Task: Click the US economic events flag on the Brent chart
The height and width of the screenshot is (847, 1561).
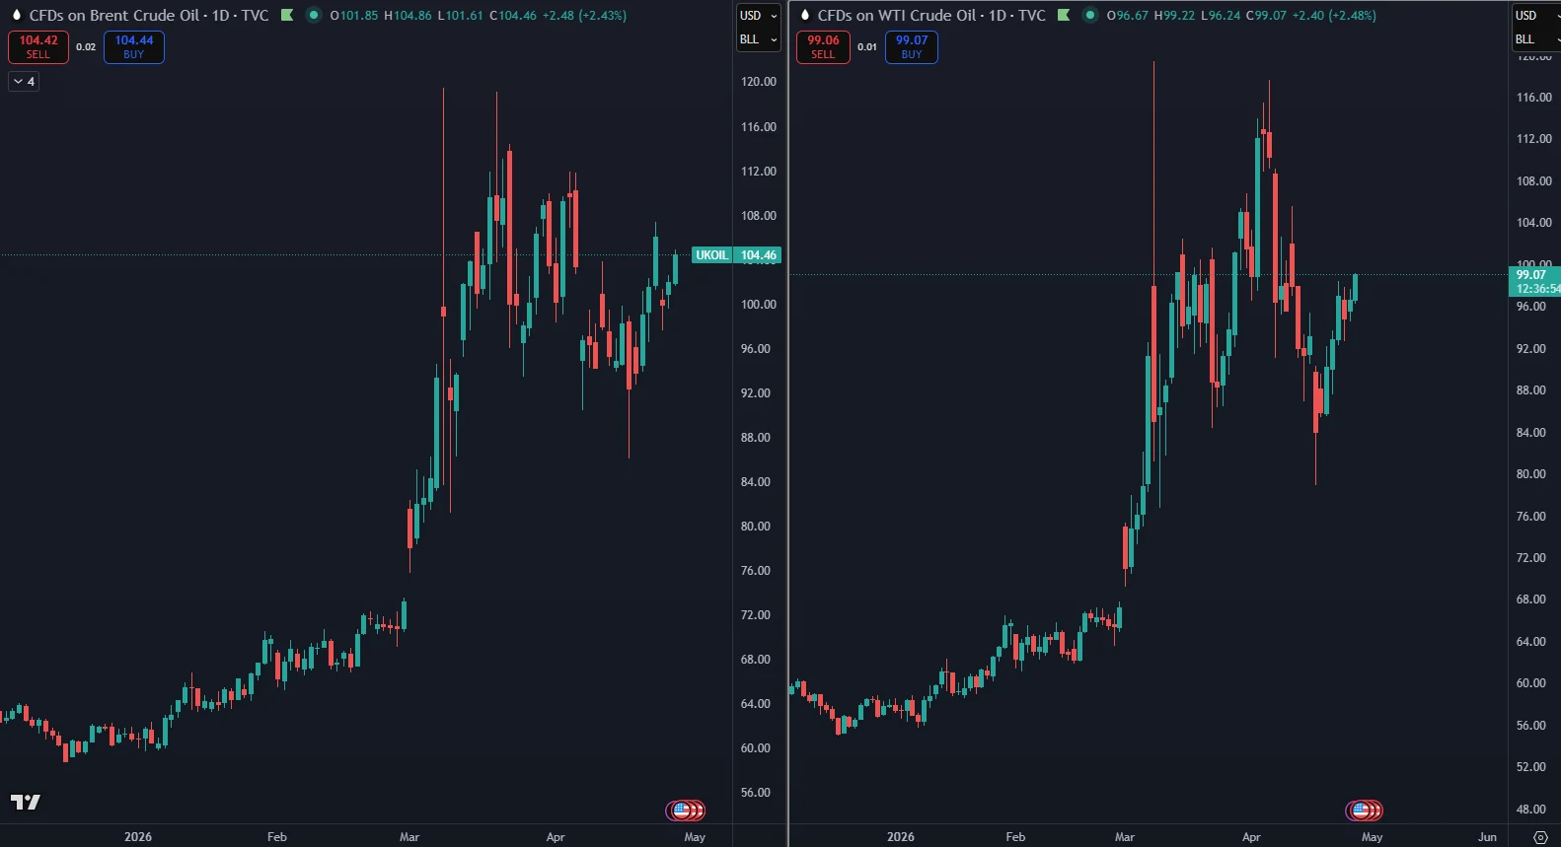Action: (684, 811)
